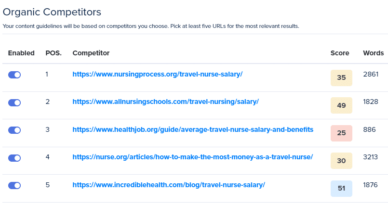Screen dimensions: 388x205
Task: Visit the healthjob.org salary and benefits link
Action: [193, 129]
